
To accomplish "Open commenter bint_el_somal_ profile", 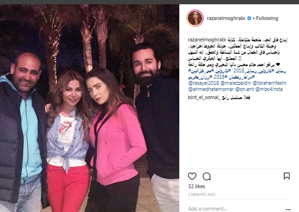I will (x=204, y=97).
